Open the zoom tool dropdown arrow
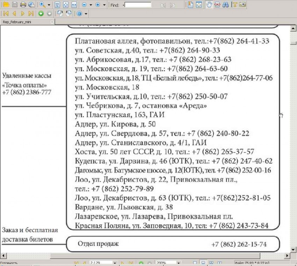This screenshot has width=297, height=266. [x=49, y=5]
